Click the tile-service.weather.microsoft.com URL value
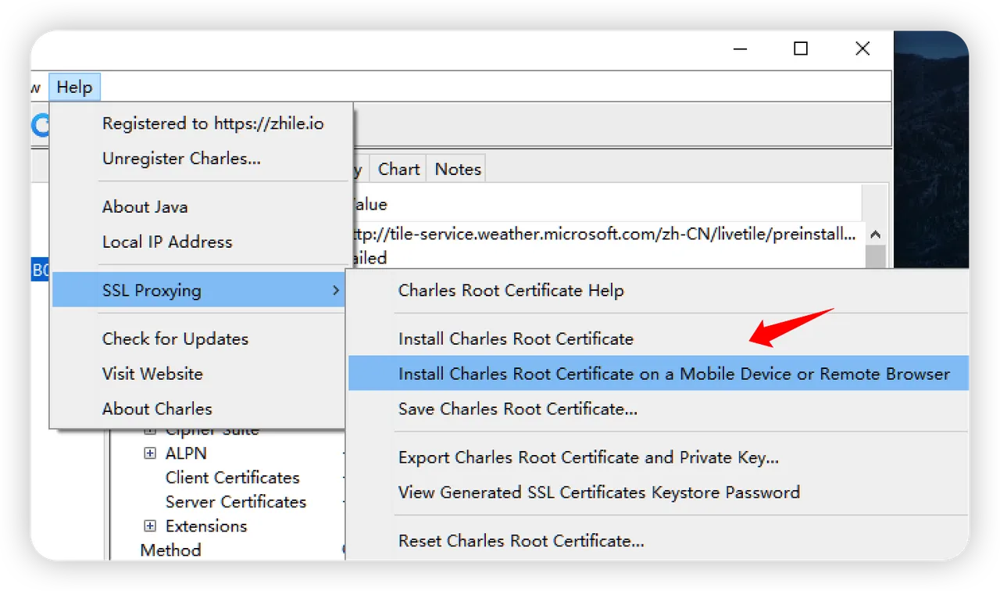This screenshot has width=1000, height=591. (603, 235)
